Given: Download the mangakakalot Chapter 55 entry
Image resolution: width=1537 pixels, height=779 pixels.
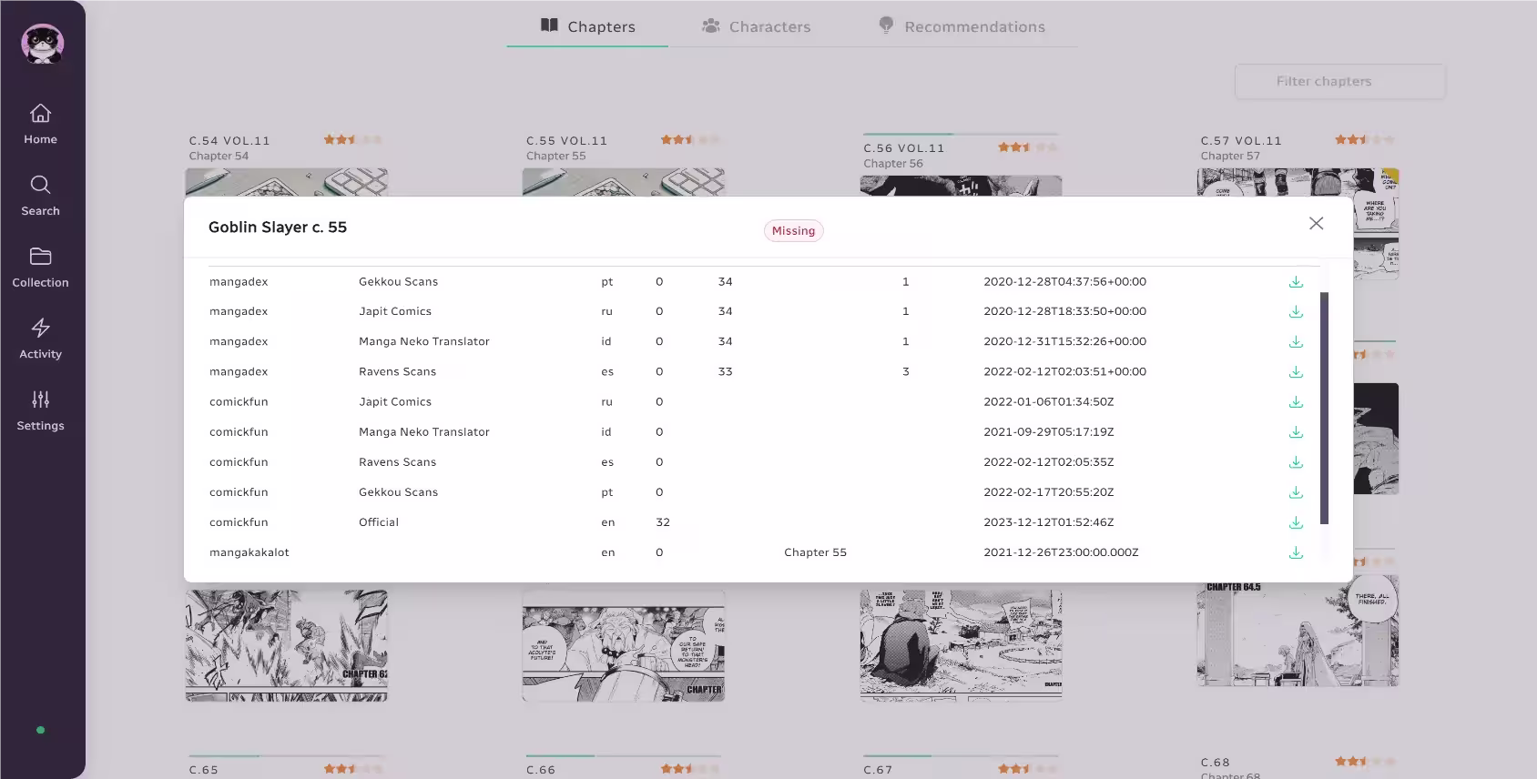Looking at the screenshot, I should (1296, 552).
